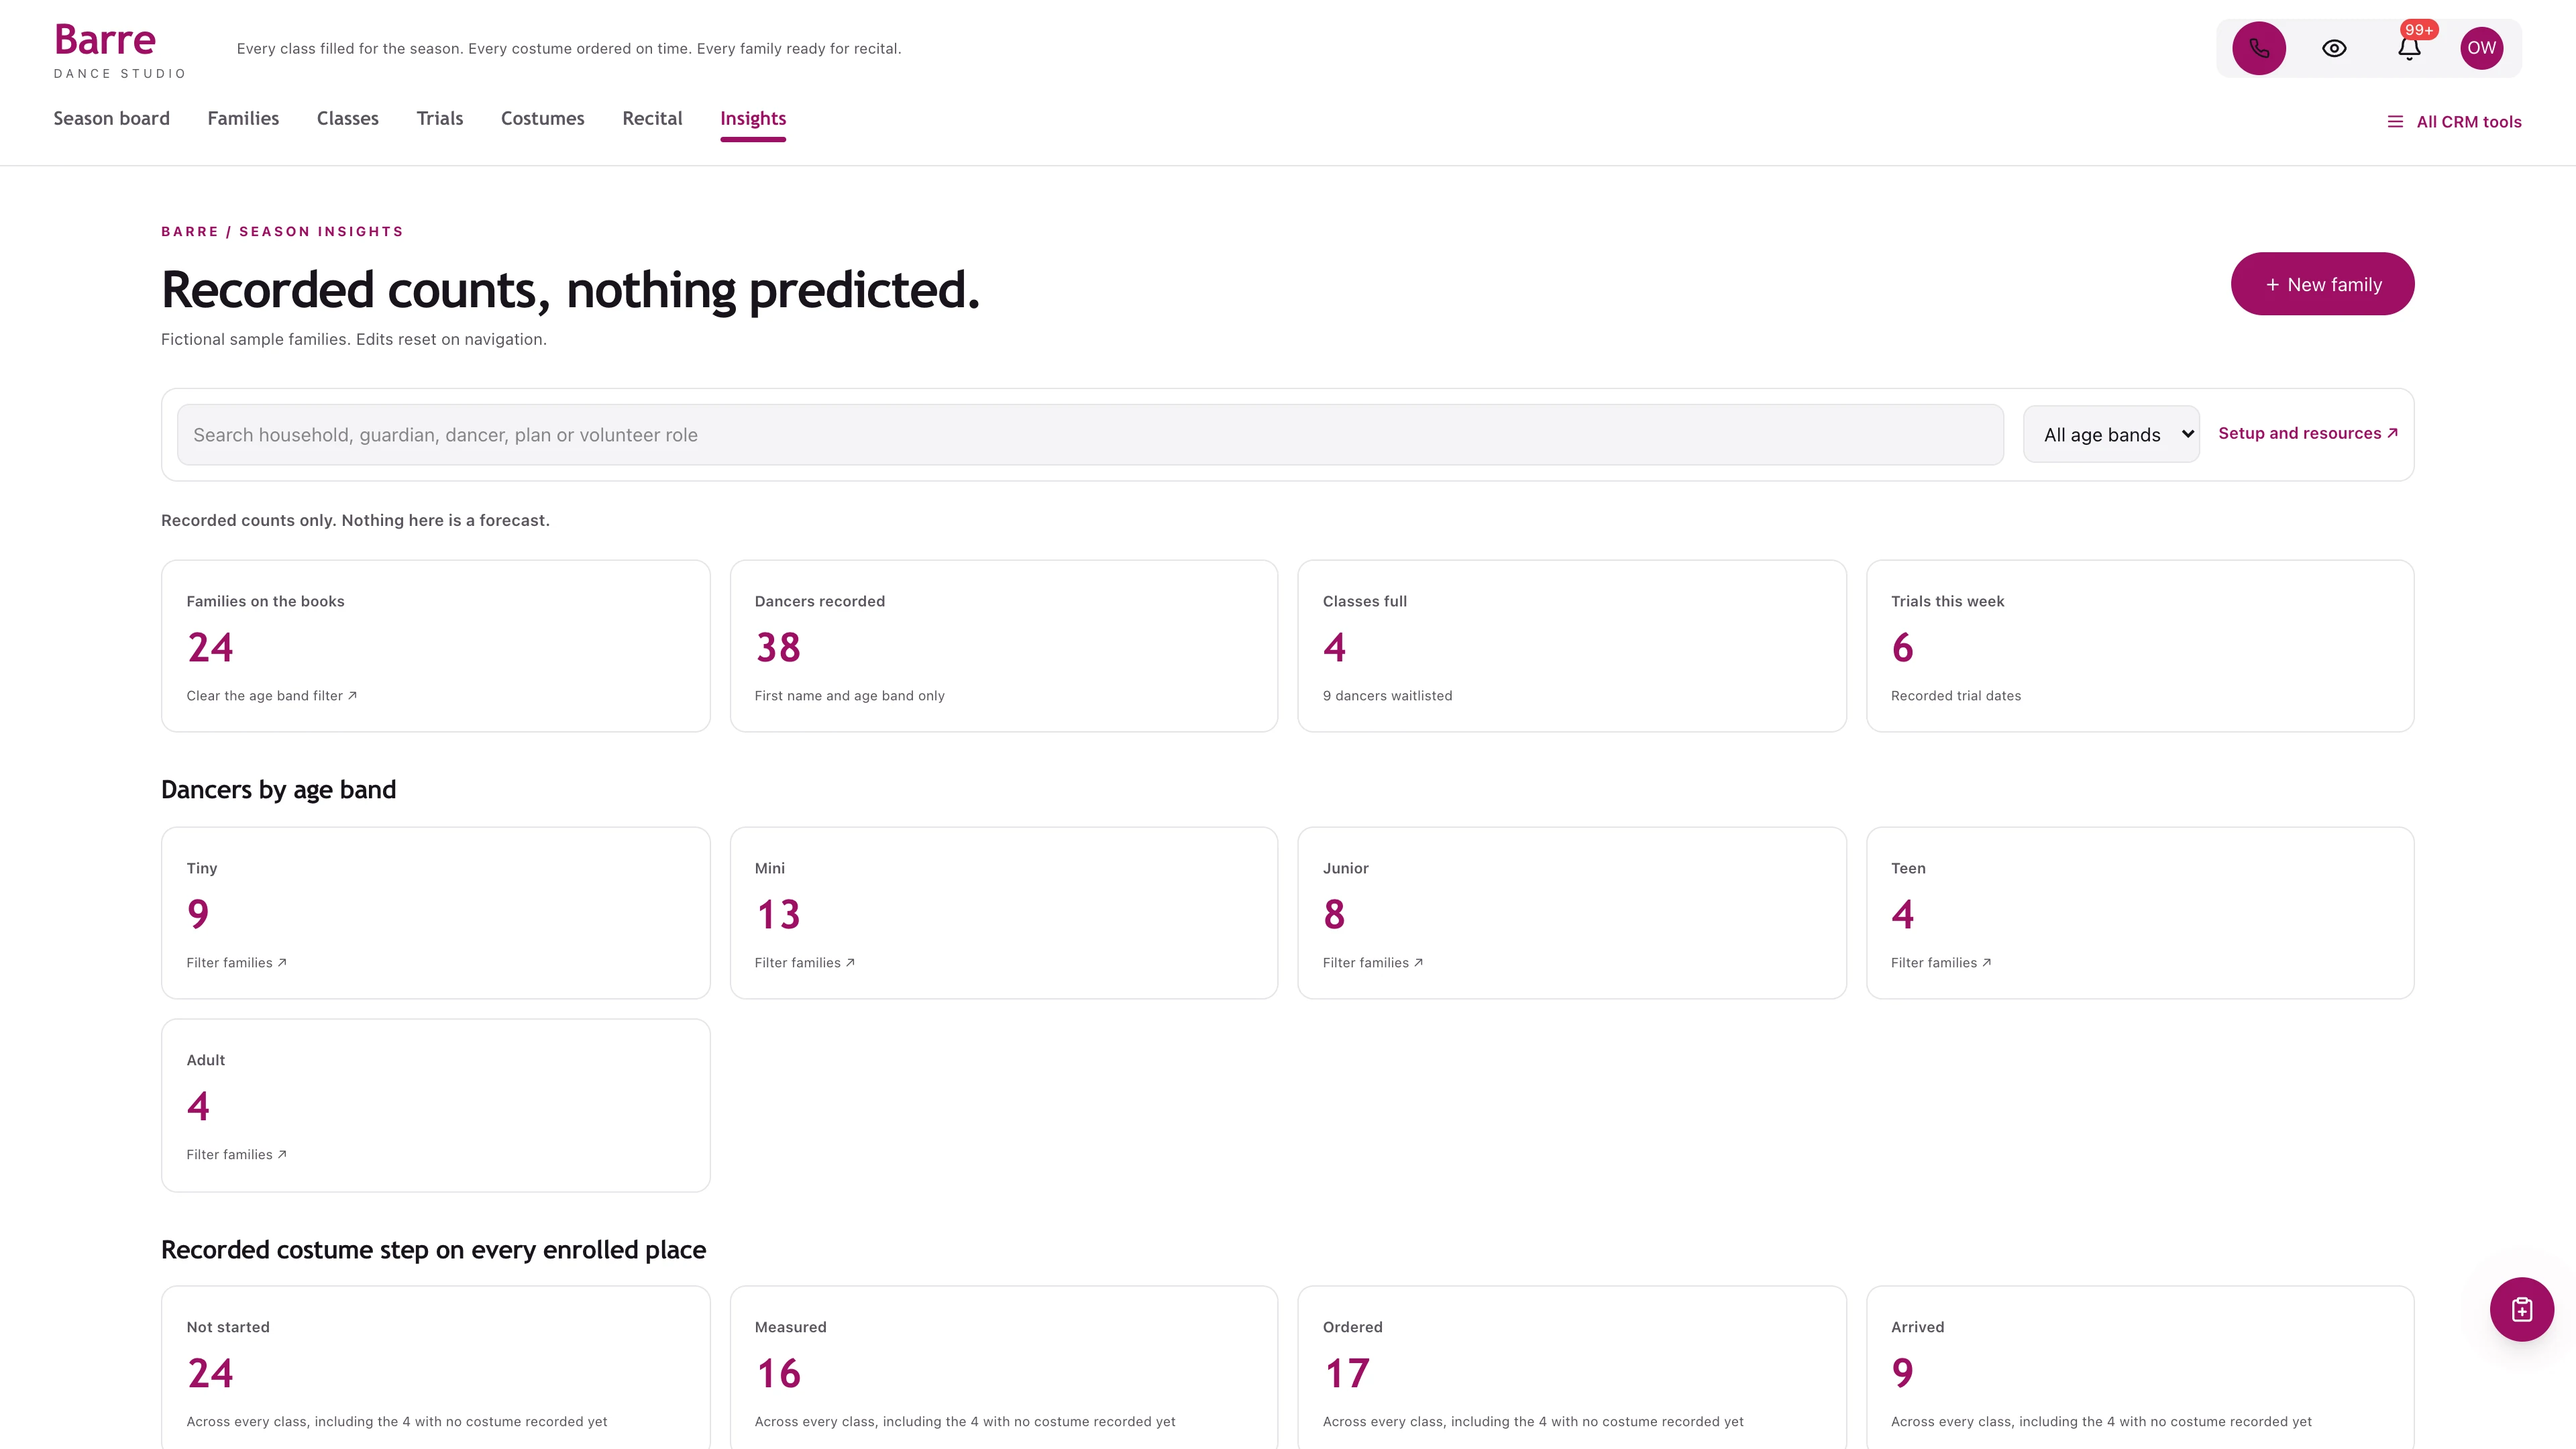Filter families by the Mini age band
This screenshot has height=1449, width=2576.
(804, 963)
